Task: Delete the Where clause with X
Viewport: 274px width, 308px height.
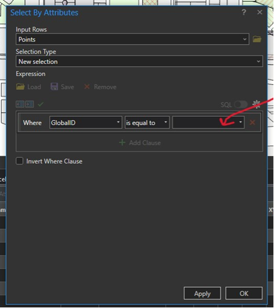Action: (252, 122)
